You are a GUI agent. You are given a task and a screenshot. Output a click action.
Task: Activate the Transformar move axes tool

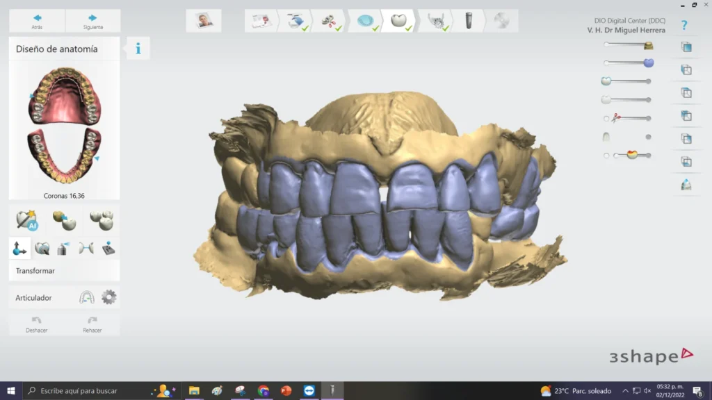pos(19,248)
